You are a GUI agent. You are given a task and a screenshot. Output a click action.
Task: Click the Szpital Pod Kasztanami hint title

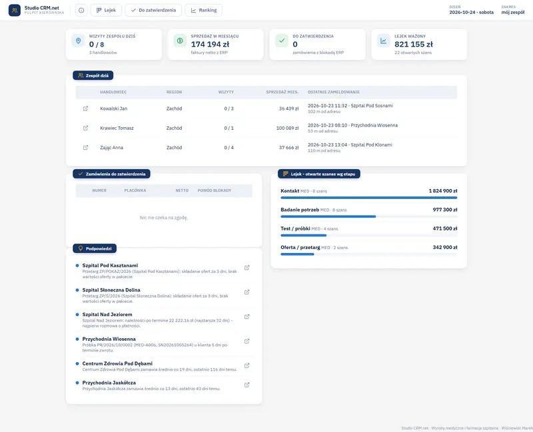[x=110, y=266]
